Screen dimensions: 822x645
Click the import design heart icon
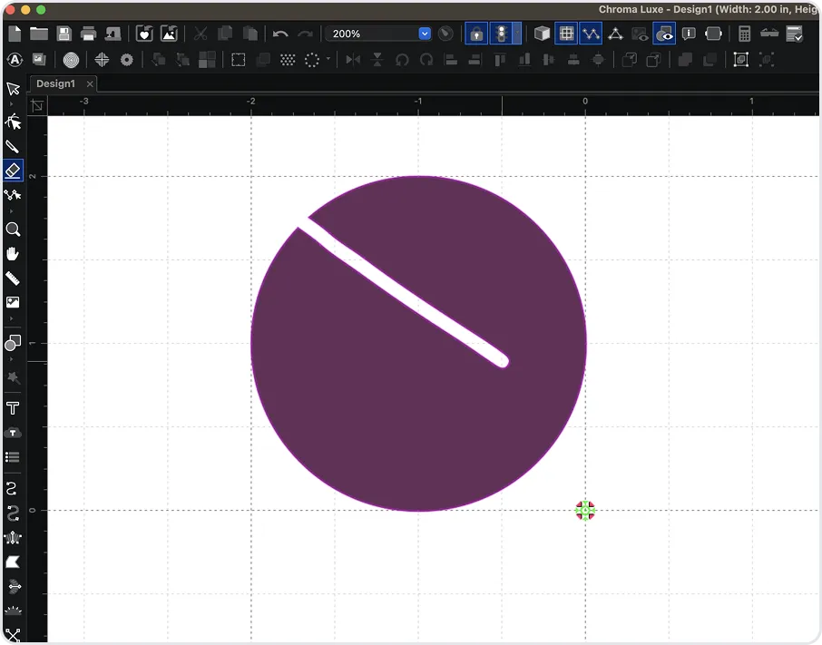[x=144, y=34]
